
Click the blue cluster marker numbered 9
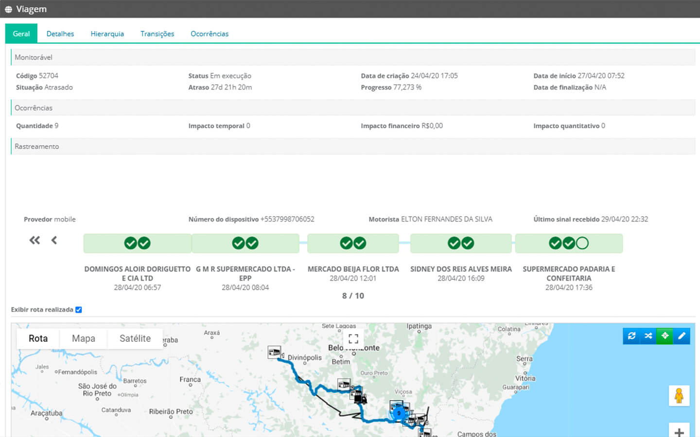[x=399, y=413]
